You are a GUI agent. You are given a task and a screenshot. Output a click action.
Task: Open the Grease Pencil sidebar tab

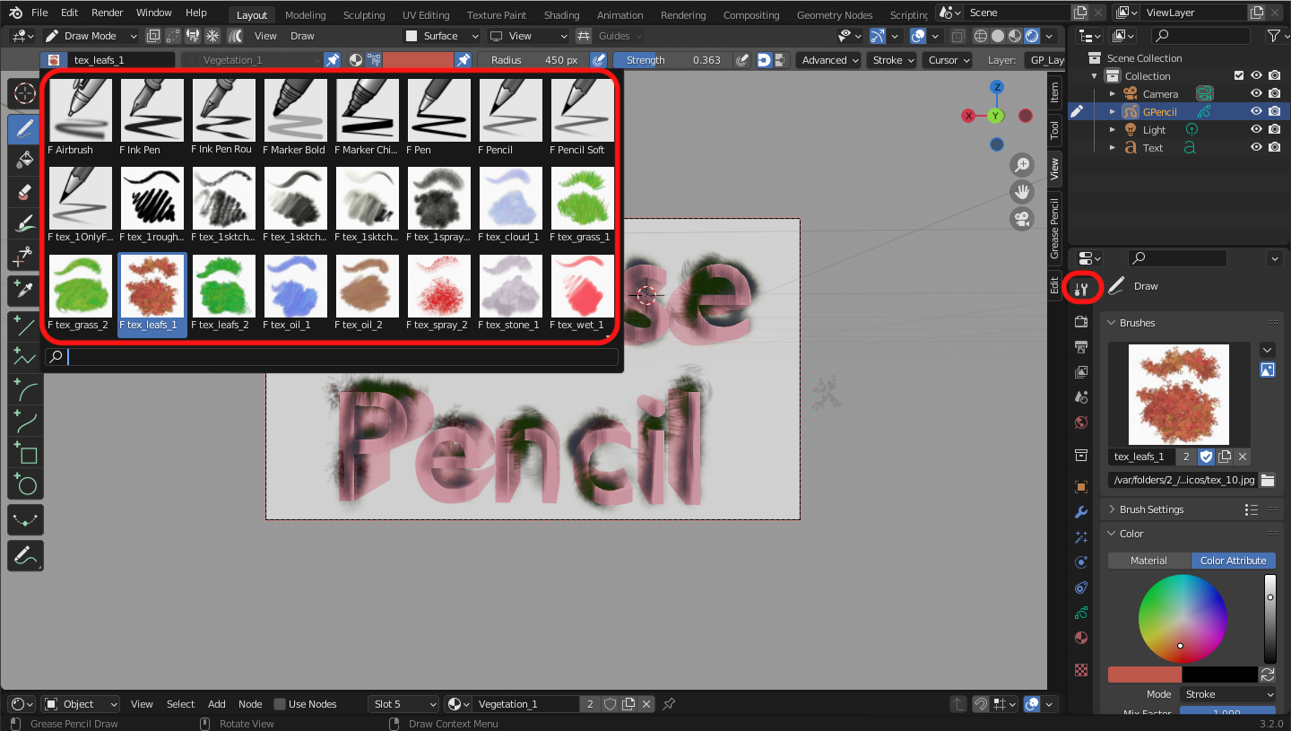1054,231
